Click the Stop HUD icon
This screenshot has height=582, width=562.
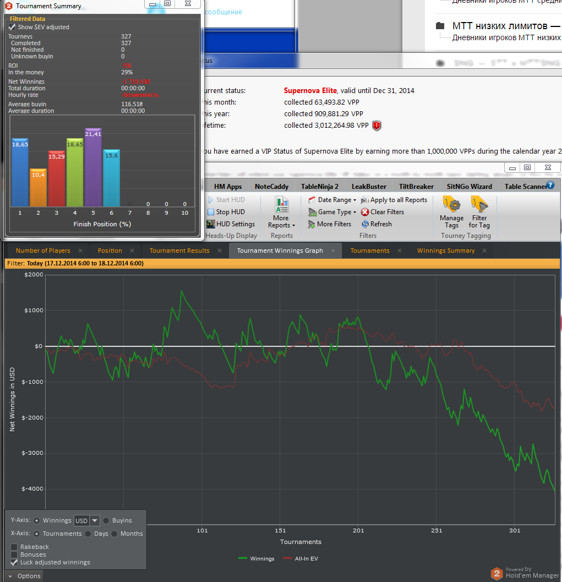[x=211, y=212]
